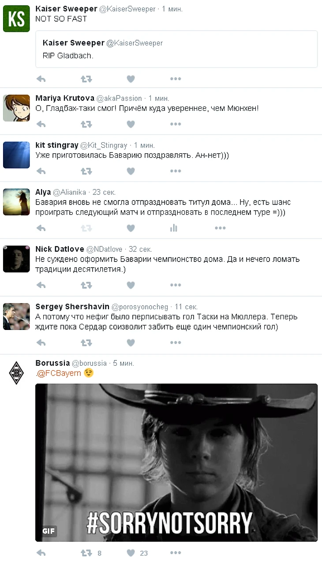Open Borussia's profile name link
This screenshot has width=322, height=561.
52,363
